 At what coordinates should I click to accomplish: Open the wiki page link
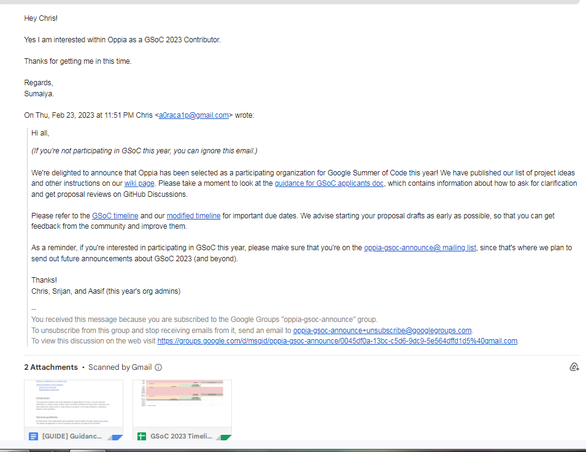click(139, 183)
